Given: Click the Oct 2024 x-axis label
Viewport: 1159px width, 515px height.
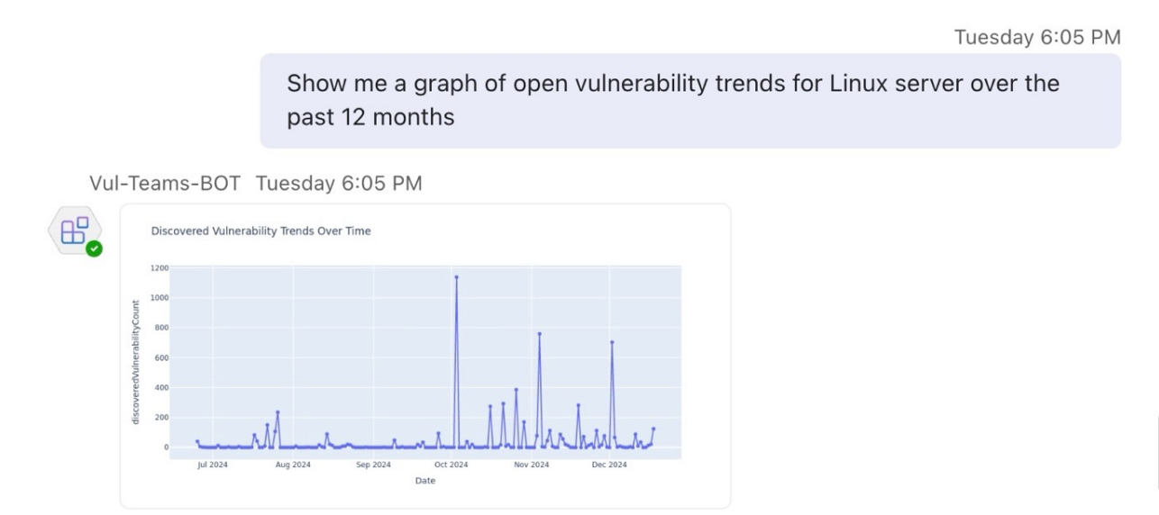Looking at the screenshot, I should pos(451,465).
